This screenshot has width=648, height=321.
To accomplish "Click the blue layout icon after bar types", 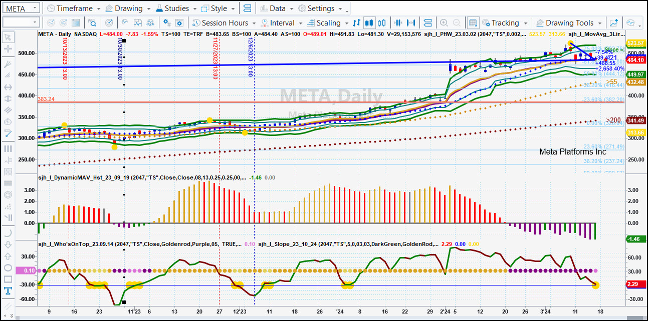I will [427, 22].
